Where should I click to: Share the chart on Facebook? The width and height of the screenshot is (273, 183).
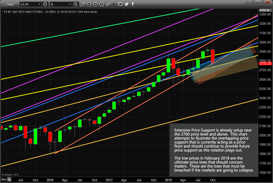[133, 4]
